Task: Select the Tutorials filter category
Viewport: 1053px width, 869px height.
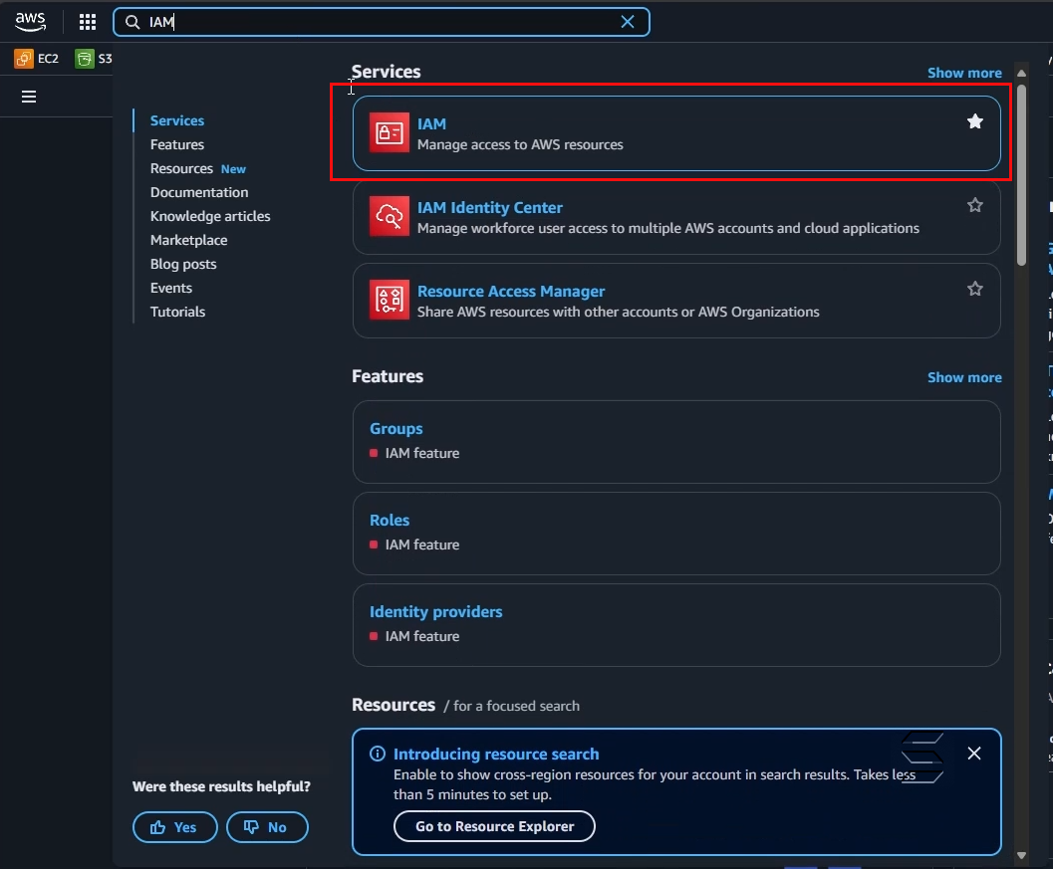Action: [x=178, y=312]
